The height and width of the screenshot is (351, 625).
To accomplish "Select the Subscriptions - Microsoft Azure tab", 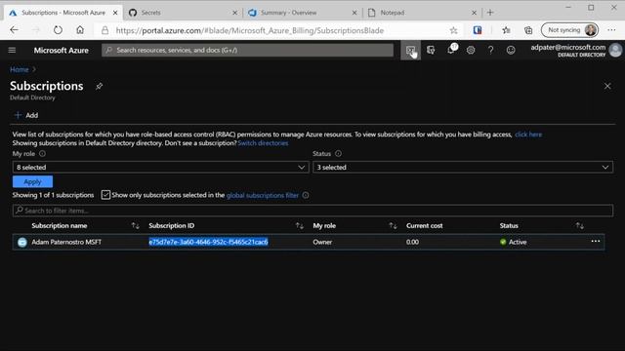I will [x=62, y=13].
